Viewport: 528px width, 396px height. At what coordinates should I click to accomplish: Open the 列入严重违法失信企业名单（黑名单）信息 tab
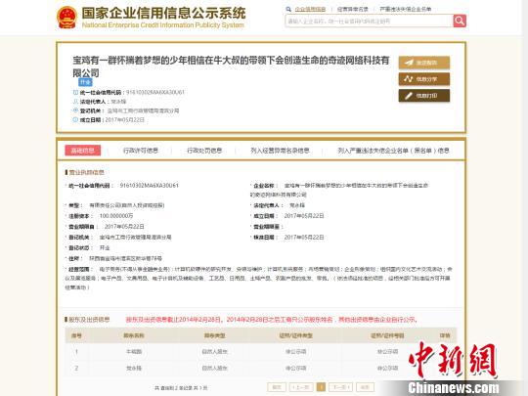pos(394,151)
